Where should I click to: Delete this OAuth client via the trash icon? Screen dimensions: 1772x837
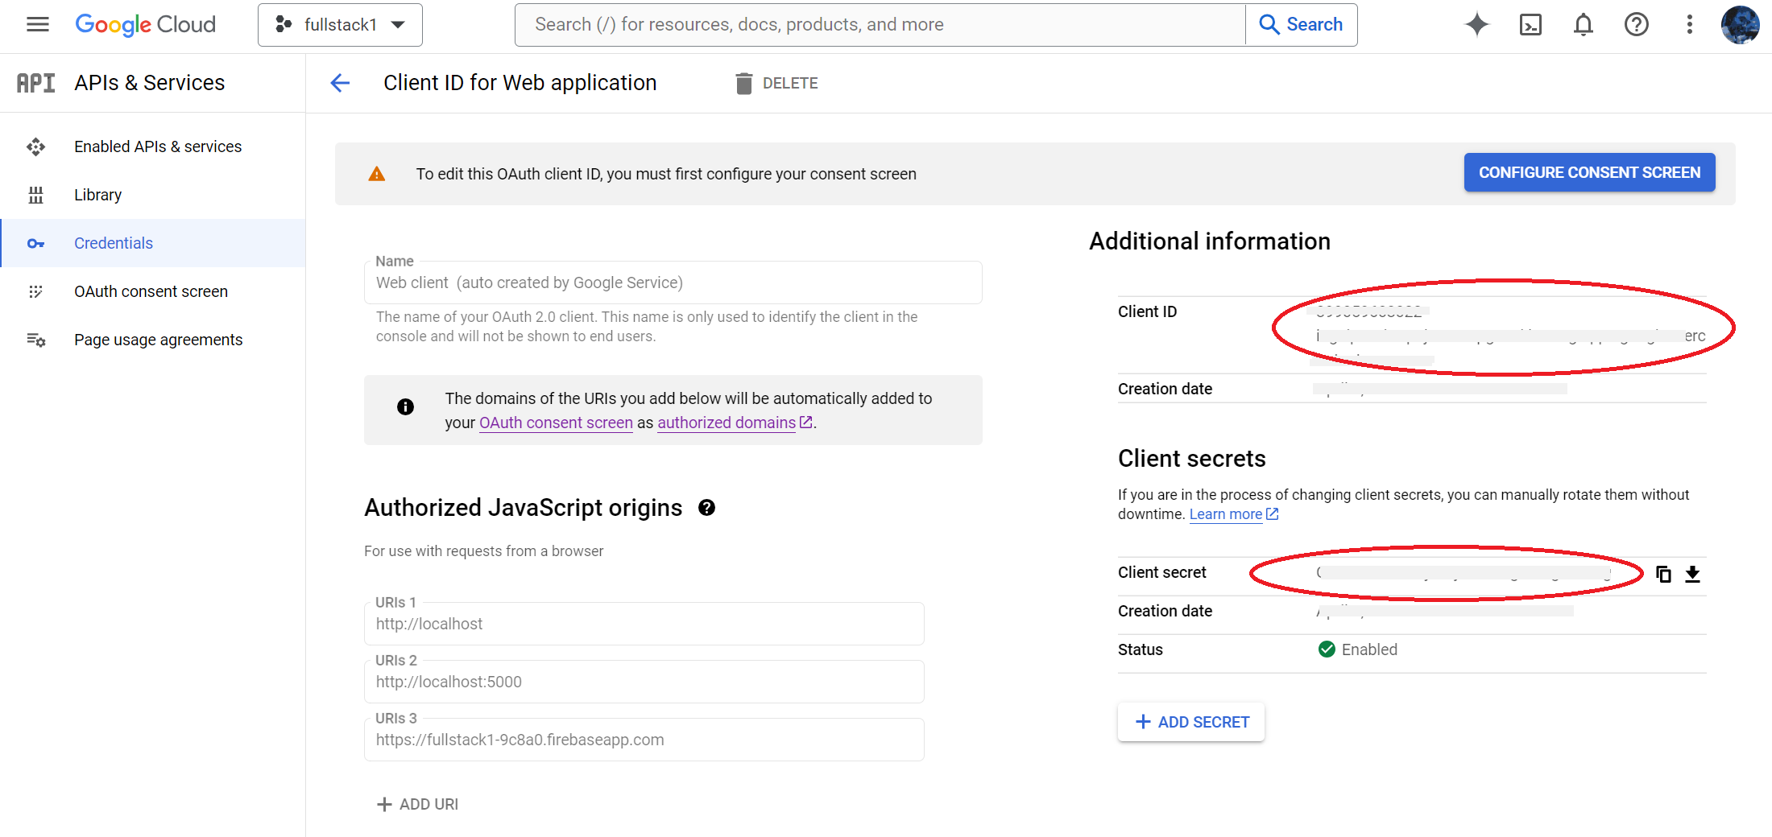click(744, 83)
